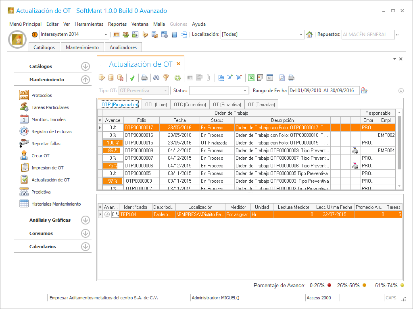
Task: Click the binoculars search icon
Action: 156,78
